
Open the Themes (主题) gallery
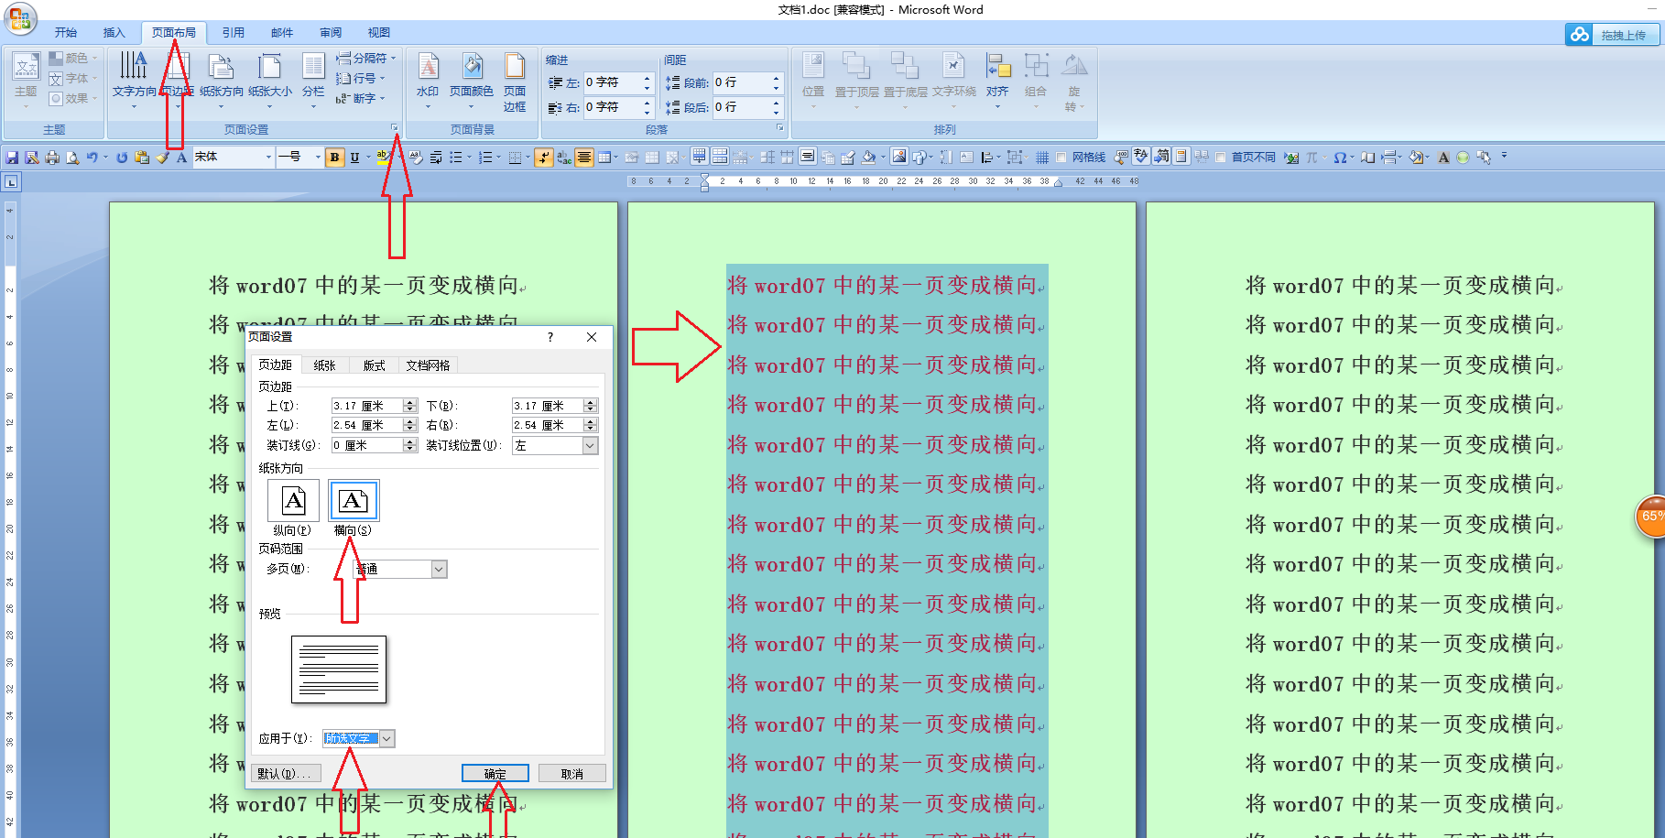pyautogui.click(x=26, y=81)
